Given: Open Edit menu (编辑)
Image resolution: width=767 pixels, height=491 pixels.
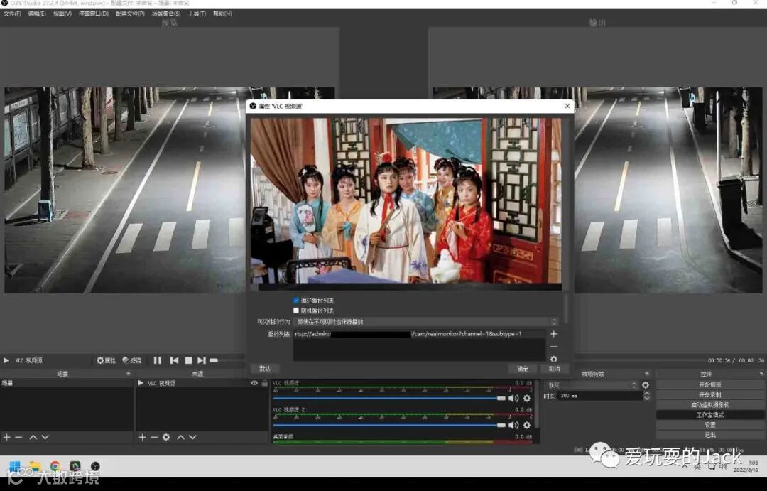Looking at the screenshot, I should (37, 14).
